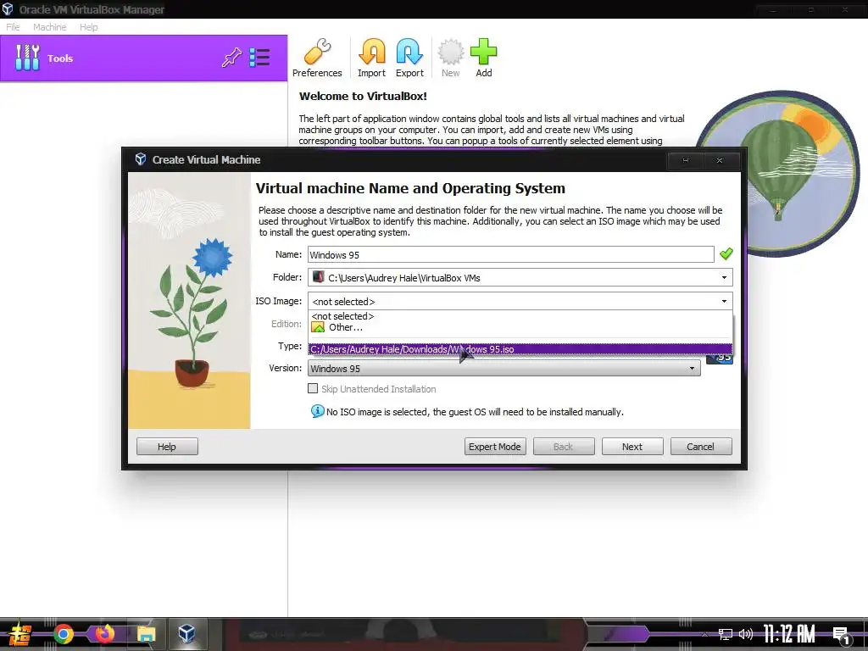Image resolution: width=868 pixels, height=651 pixels.
Task: Click the info icon near ISO message
Action: point(317,411)
